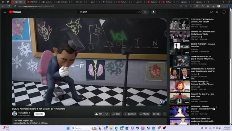232x131 pixels.
Task: Open Microsoft Edge from the taskbar
Action: click(116, 128)
